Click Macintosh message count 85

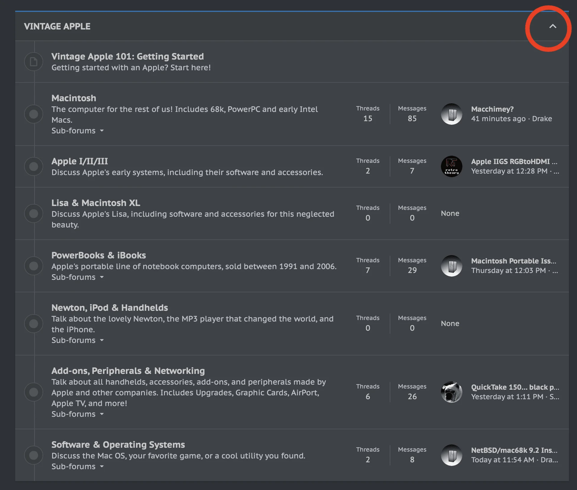pos(412,118)
